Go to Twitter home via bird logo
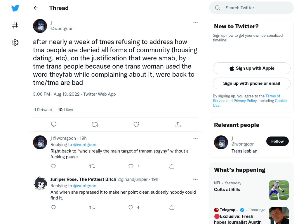The image size is (299, 224). click(x=15, y=8)
